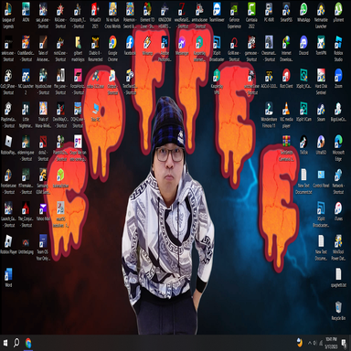Select the Control Panel desktop icon

pyautogui.click(x=321, y=178)
